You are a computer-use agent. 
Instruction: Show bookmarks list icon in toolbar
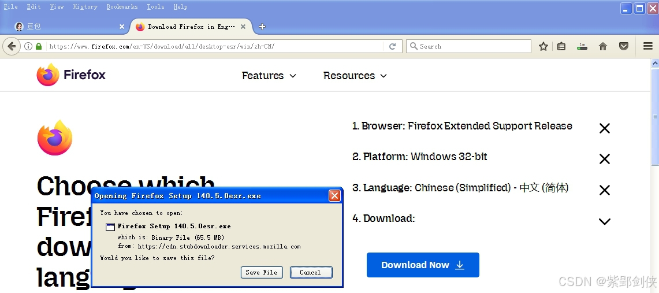tap(561, 46)
